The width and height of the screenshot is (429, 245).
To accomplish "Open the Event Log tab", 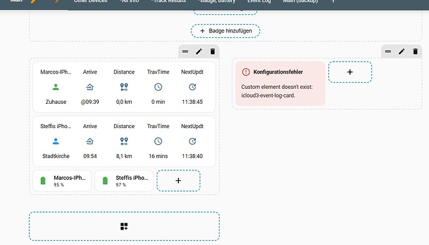I will pyautogui.click(x=259, y=1).
